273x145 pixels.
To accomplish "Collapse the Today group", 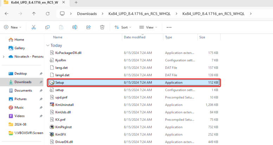I will click(48, 45).
